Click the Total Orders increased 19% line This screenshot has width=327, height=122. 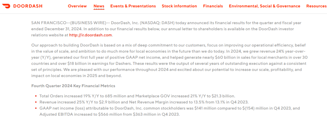coord(137,96)
